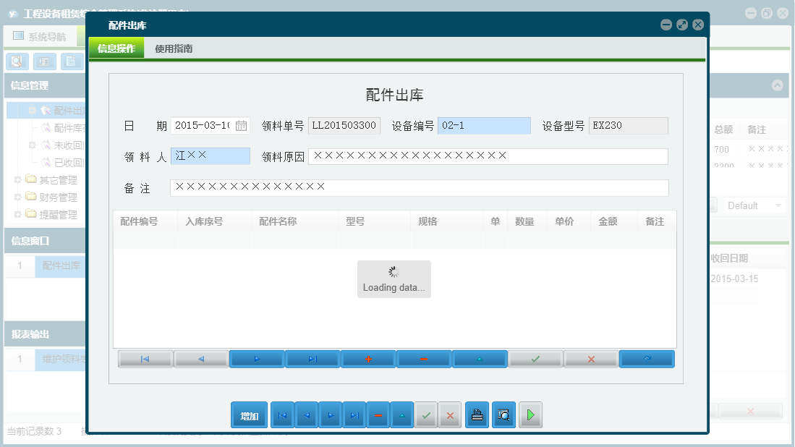
Task: Confirm grid edits with the green checkmark icon
Action: click(535, 359)
